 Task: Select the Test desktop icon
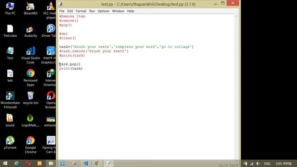tap(10, 53)
